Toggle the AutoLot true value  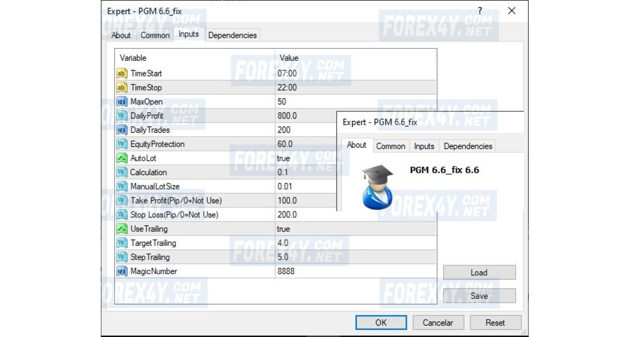click(283, 158)
